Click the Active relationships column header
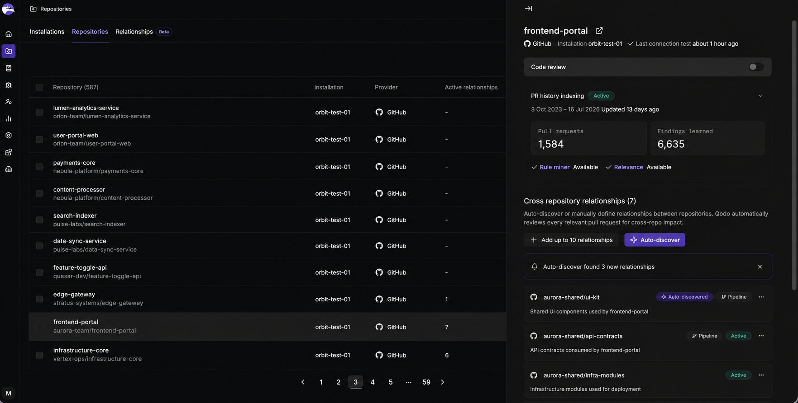This screenshot has width=798, height=403. pyautogui.click(x=471, y=87)
